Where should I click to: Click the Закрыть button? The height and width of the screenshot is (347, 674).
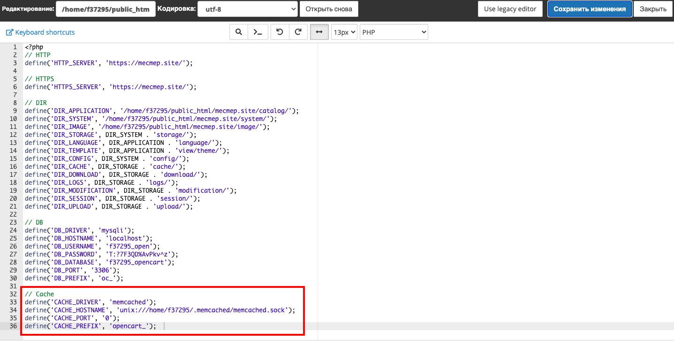653,9
